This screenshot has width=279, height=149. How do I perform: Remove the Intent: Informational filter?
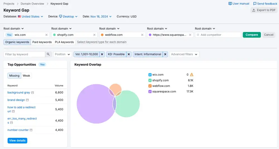click(x=165, y=54)
